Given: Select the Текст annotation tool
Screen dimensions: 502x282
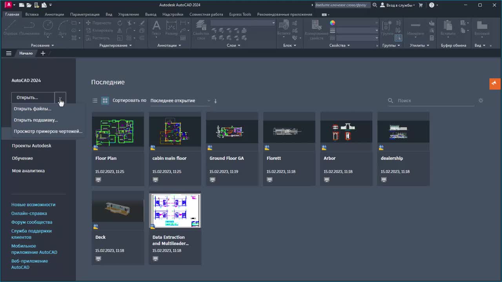Looking at the screenshot, I should [156, 28].
